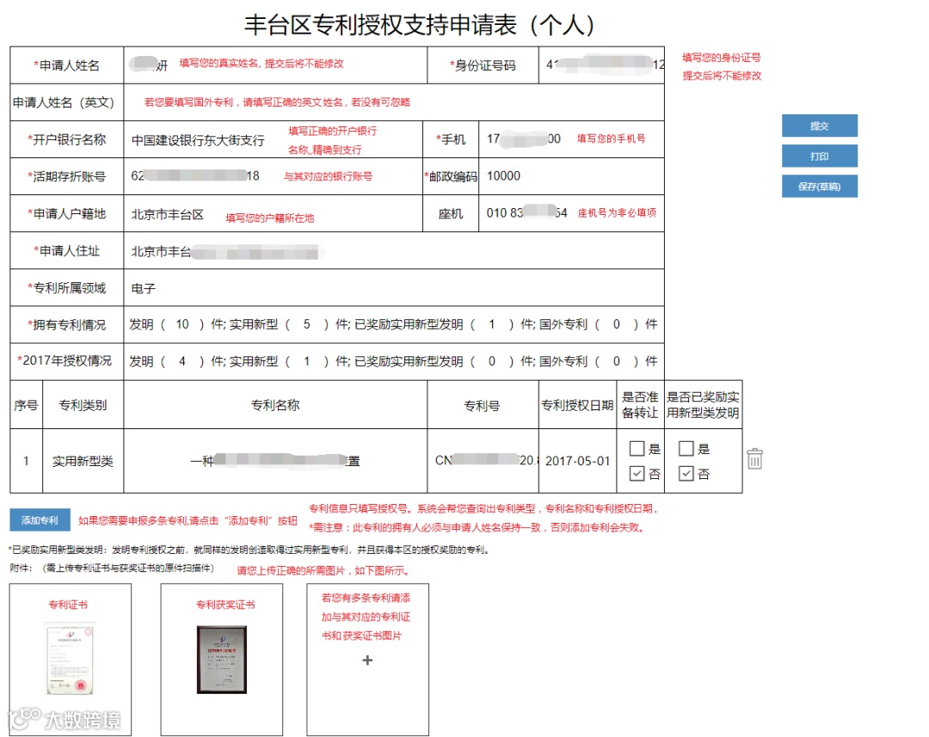The image size is (929, 737).
Task: Click the date cell 2017-05-01
Action: point(578,460)
